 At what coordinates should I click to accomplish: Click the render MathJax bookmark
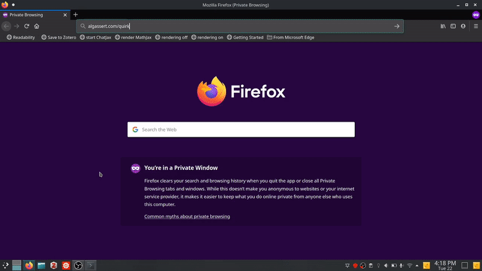click(x=133, y=37)
